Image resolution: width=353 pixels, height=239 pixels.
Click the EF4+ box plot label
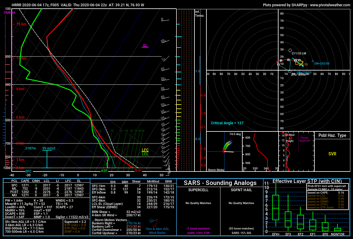pyautogui.click(x=276, y=234)
